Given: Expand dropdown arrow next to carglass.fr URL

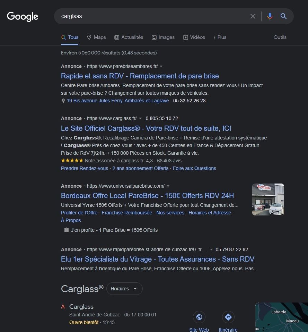Looking at the screenshot, I should click(x=140, y=119).
